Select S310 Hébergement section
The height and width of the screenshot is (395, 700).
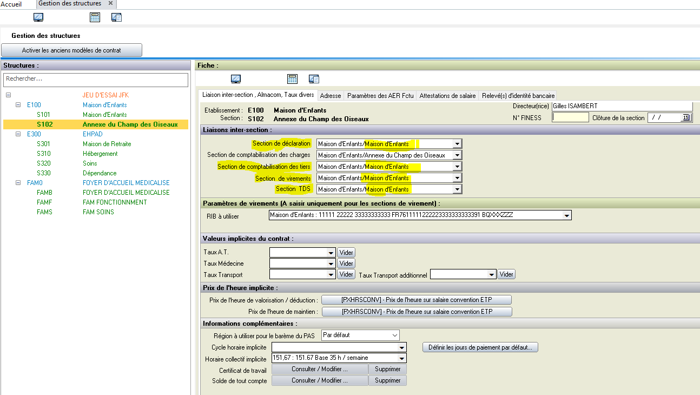pyautogui.click(x=96, y=154)
